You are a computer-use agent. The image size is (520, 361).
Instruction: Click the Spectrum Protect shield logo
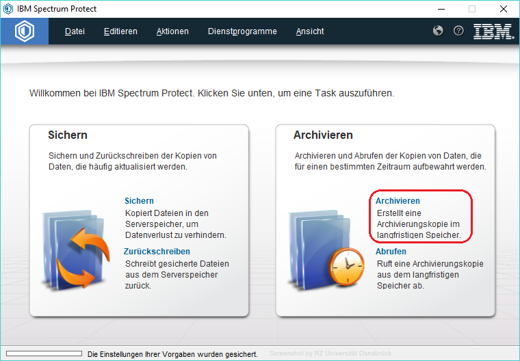coord(25,31)
